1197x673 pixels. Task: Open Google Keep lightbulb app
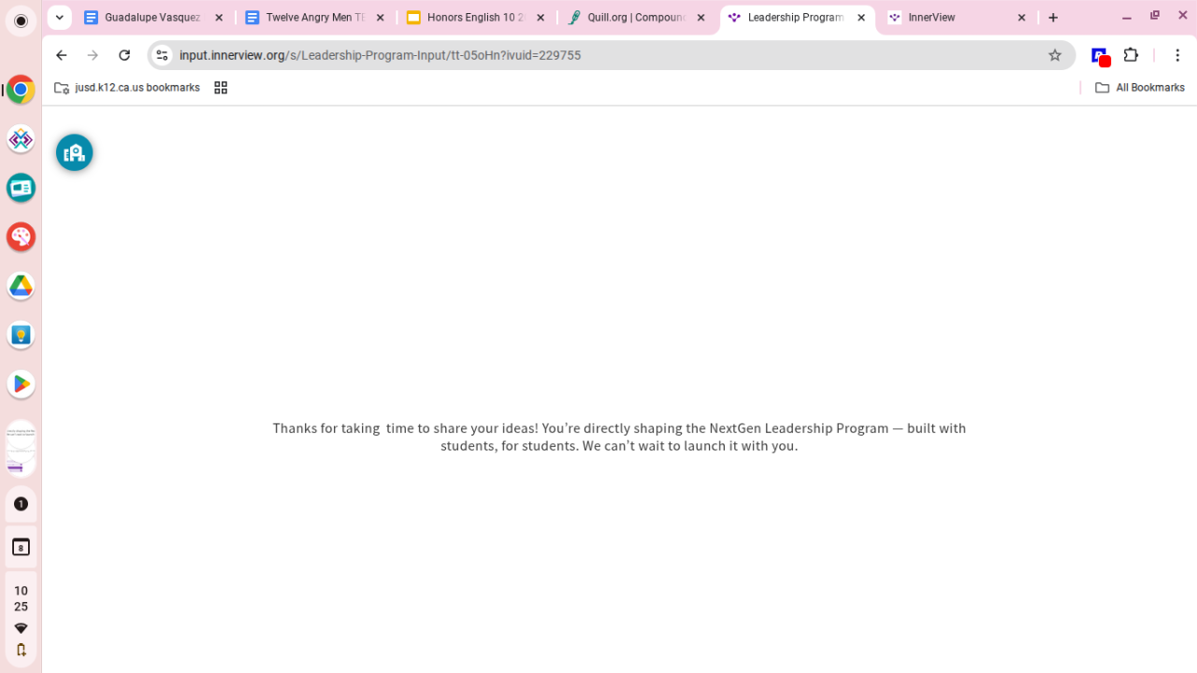(x=21, y=335)
